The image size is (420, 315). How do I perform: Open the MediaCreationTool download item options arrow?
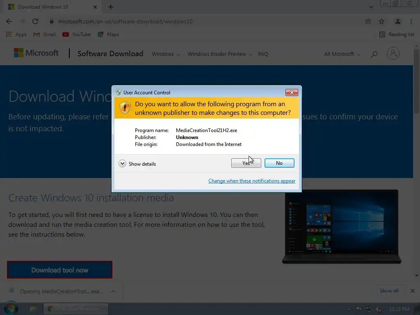click(x=113, y=291)
